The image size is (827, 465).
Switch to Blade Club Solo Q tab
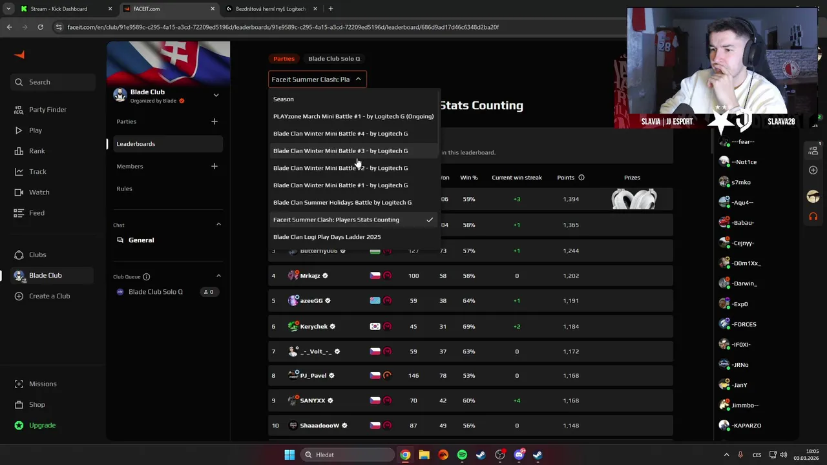click(334, 59)
